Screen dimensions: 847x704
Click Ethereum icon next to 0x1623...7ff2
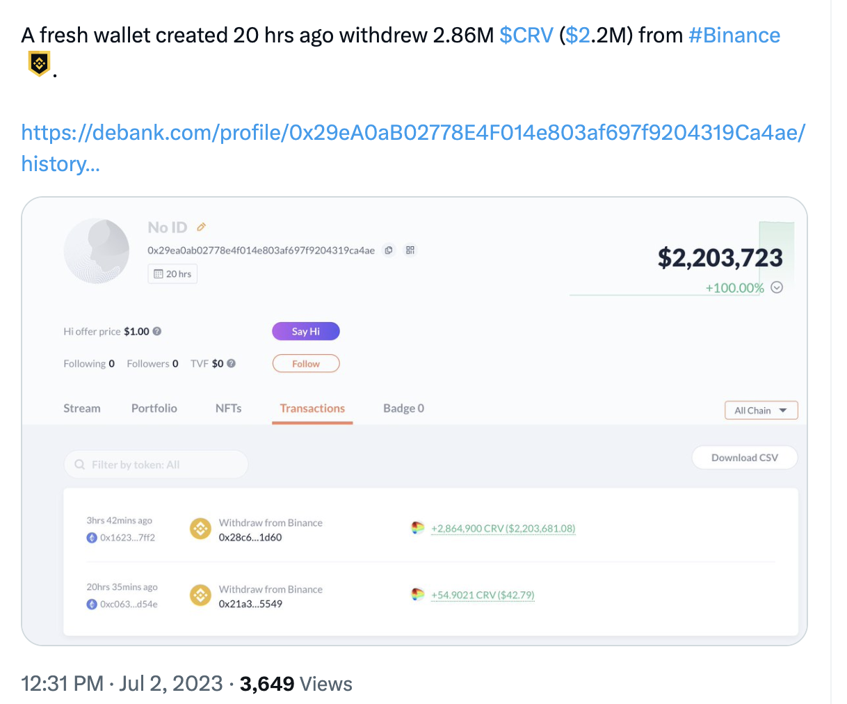[92, 538]
